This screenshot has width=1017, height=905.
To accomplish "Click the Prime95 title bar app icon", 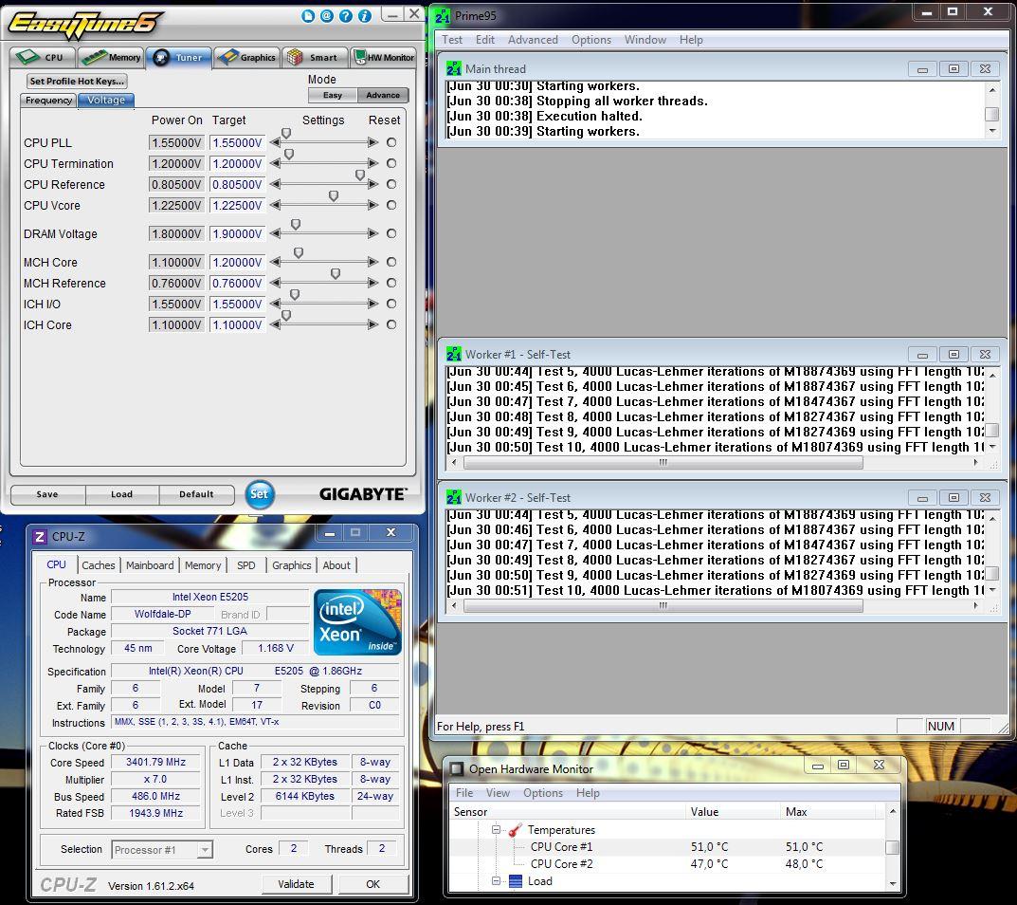I will (443, 15).
